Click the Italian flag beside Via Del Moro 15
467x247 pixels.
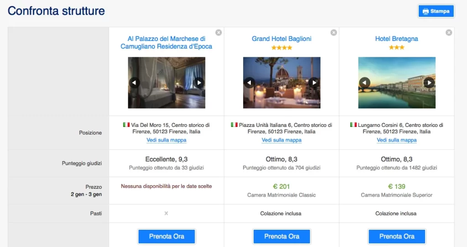point(126,125)
